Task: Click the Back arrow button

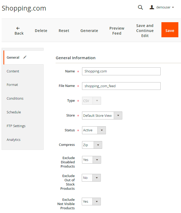Action: coord(19,31)
